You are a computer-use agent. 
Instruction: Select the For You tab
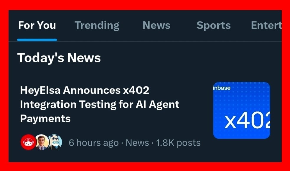pyautogui.click(x=37, y=25)
